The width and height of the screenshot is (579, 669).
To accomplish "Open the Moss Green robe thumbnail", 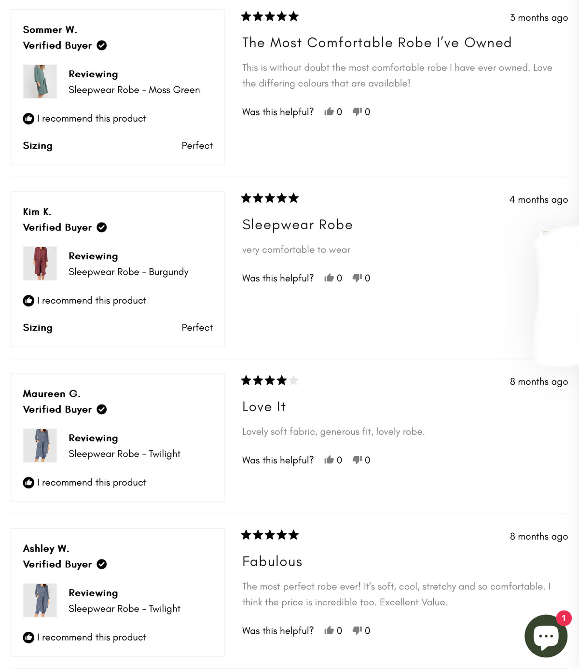I will pyautogui.click(x=40, y=82).
